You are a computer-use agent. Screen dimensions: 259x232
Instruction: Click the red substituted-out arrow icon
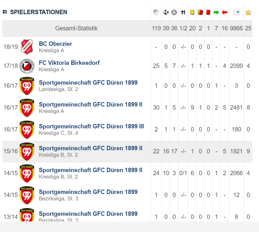tap(225, 12)
